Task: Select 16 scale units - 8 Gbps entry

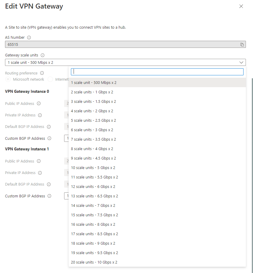Action: (x=157, y=225)
